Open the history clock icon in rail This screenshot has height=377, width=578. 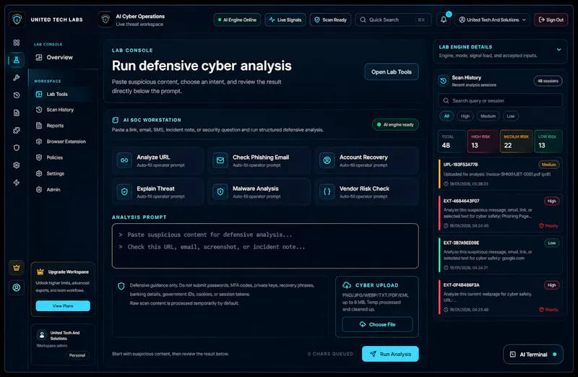(x=16, y=95)
